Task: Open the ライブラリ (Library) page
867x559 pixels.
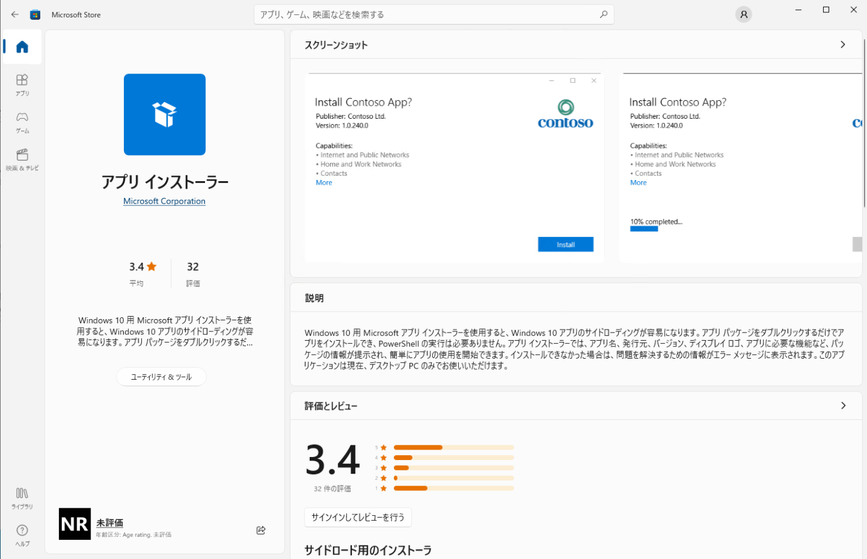Action: click(x=22, y=498)
